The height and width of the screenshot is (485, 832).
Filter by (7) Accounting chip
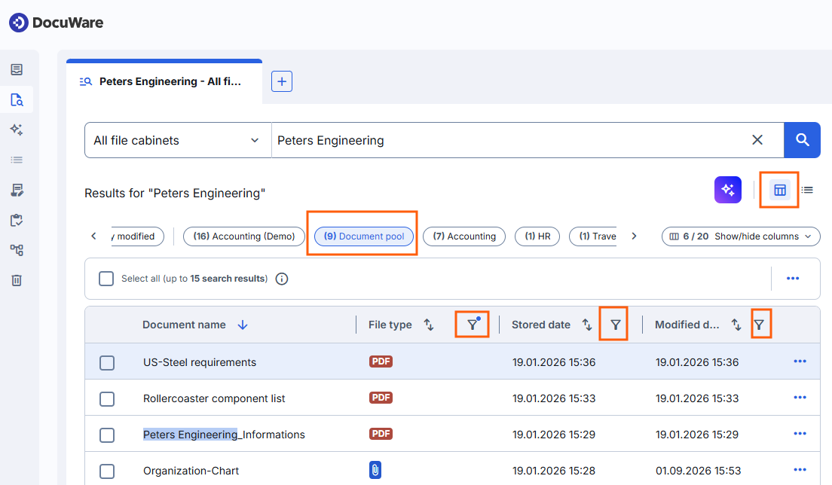464,236
